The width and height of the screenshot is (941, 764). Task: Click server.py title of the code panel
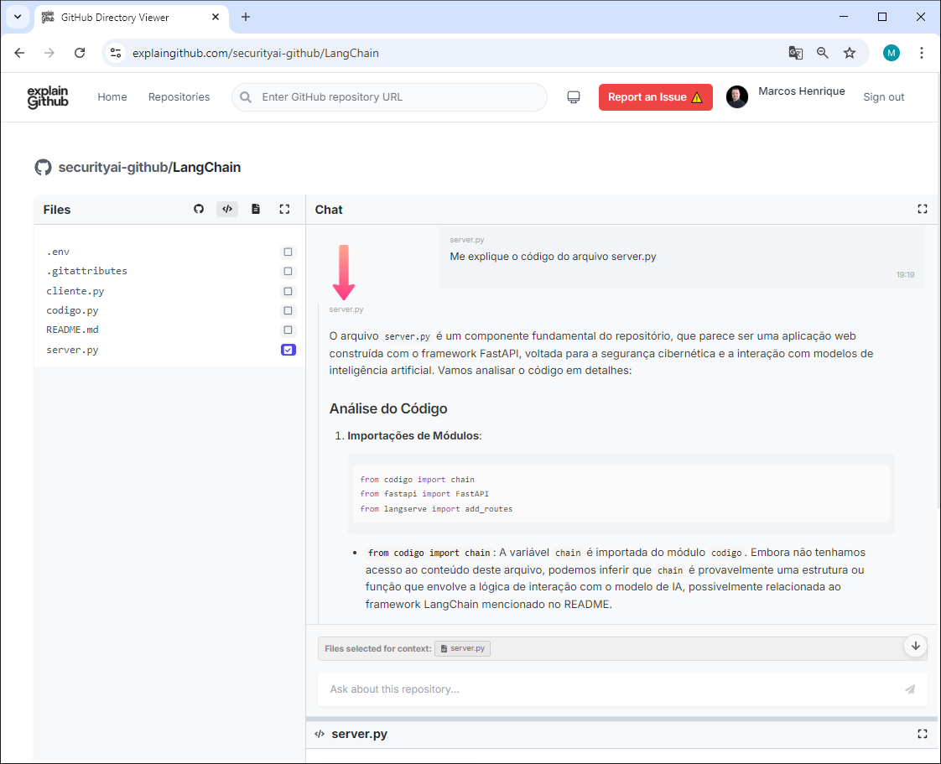coord(360,734)
